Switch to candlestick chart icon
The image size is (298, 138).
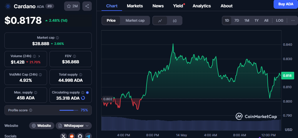click(x=175, y=21)
